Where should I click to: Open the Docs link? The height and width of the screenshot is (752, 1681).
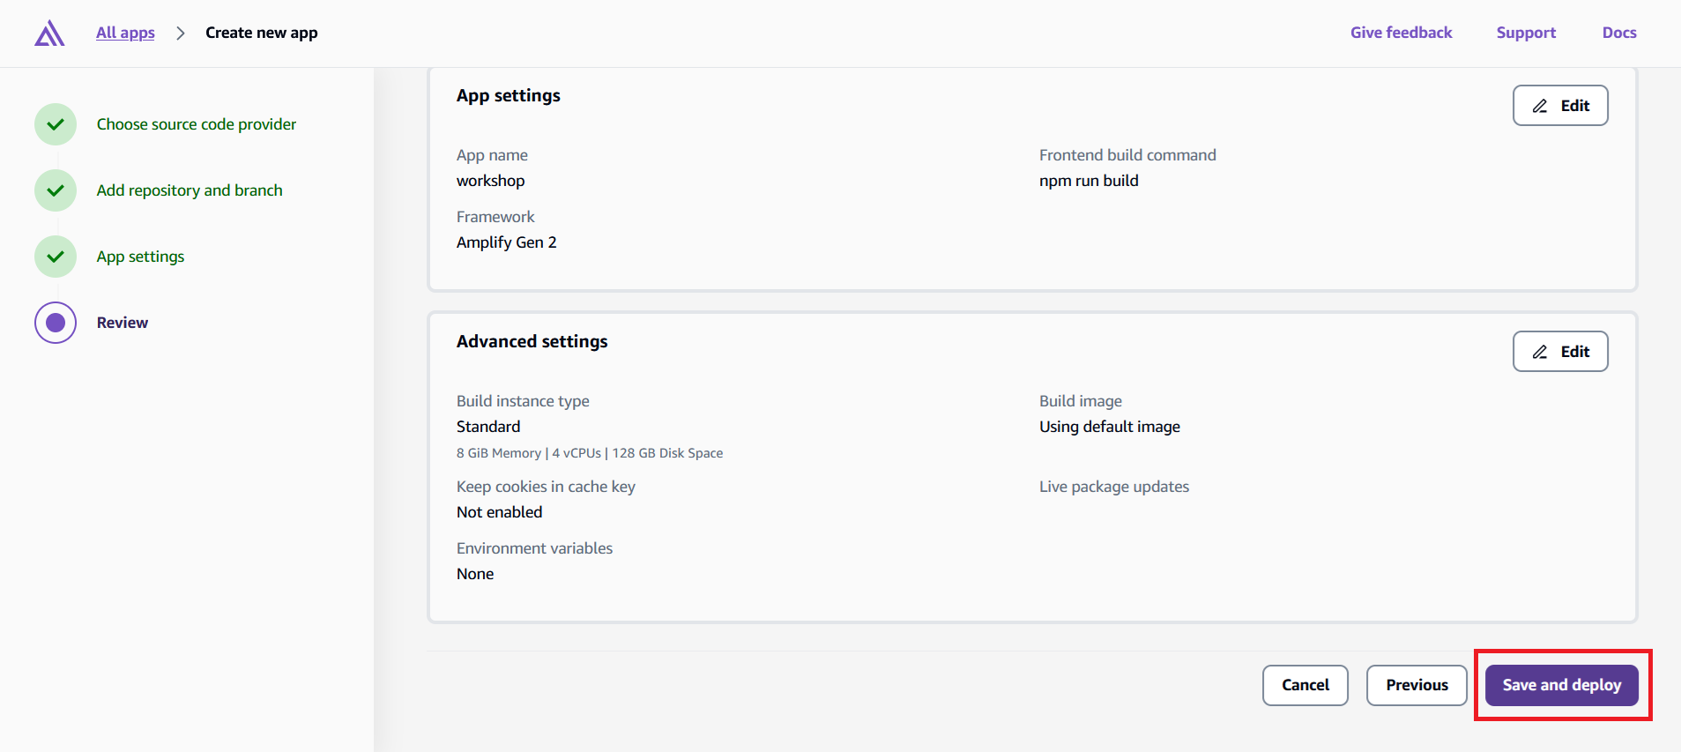pos(1619,33)
